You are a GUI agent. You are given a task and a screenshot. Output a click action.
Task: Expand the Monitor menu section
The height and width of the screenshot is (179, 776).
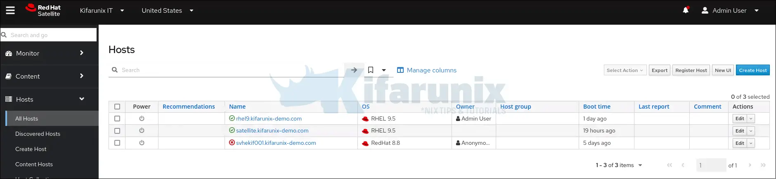click(82, 53)
